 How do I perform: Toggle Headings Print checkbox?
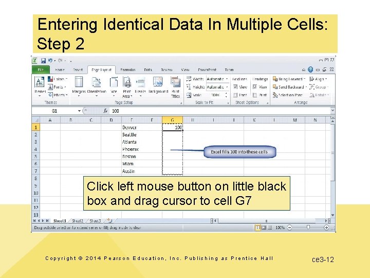coord(254,95)
